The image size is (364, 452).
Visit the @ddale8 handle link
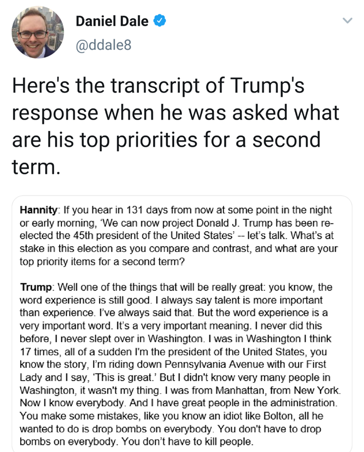click(x=103, y=45)
